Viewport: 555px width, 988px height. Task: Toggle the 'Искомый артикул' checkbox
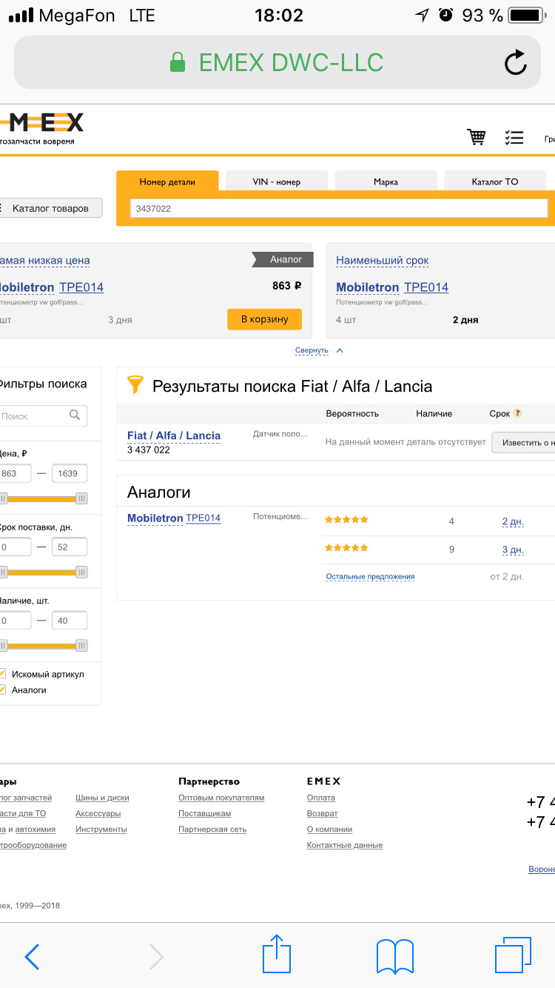[2, 674]
